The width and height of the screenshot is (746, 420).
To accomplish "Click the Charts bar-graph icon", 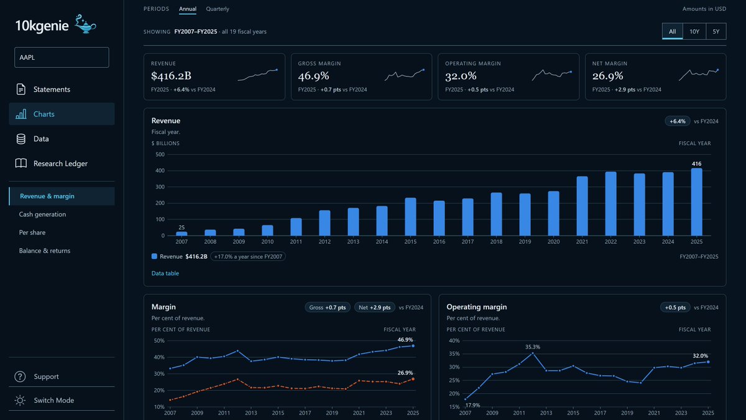I will click(21, 114).
